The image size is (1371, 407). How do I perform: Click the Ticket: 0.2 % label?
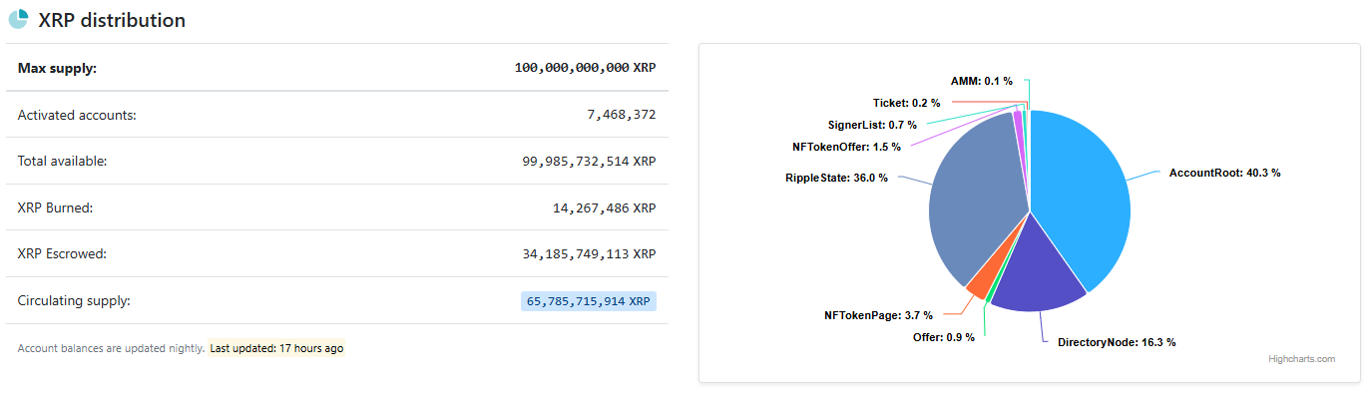coord(906,103)
